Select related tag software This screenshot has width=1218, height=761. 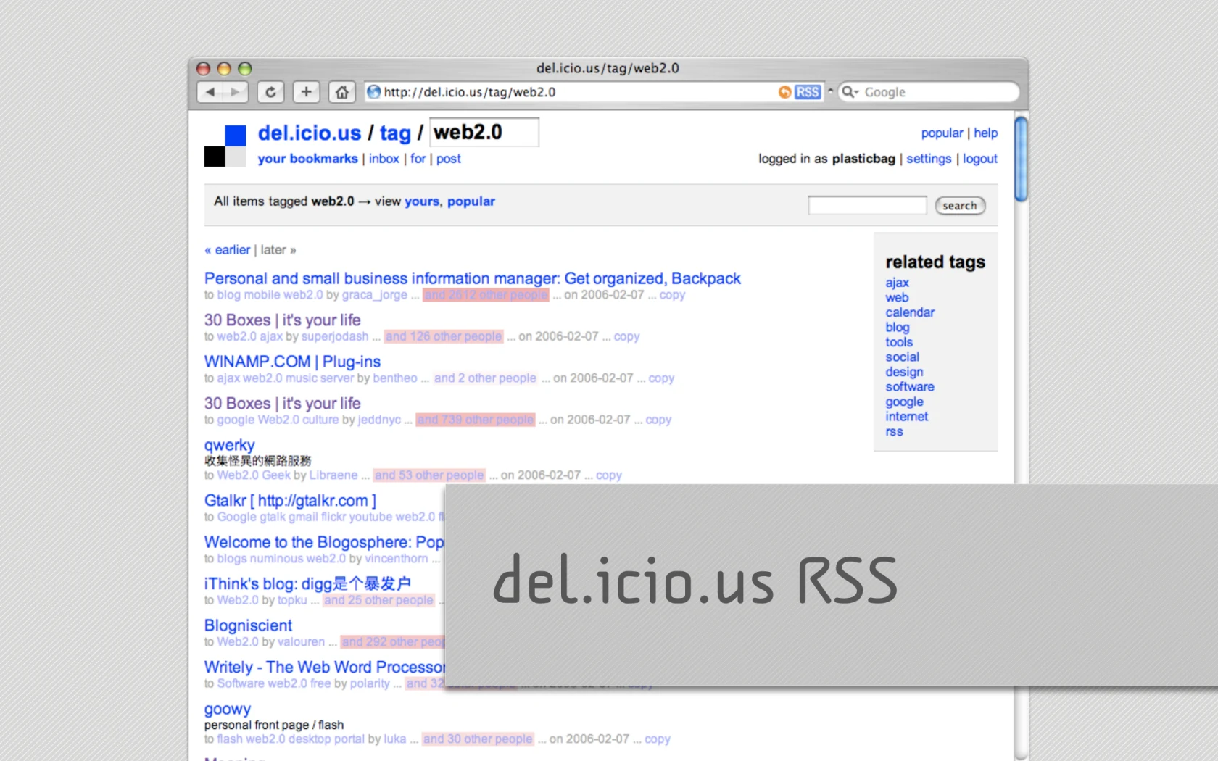(910, 387)
